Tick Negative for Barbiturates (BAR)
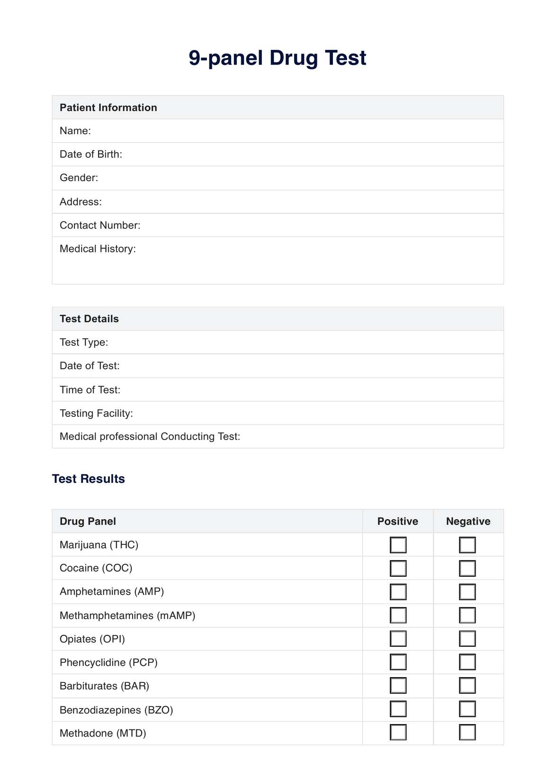Screen dimensions: 557x773 coord(467,685)
